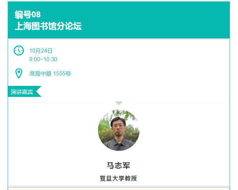Viewport: 238px width, 190px height.
Task: Click the date 10月24日
Action: [41, 51]
